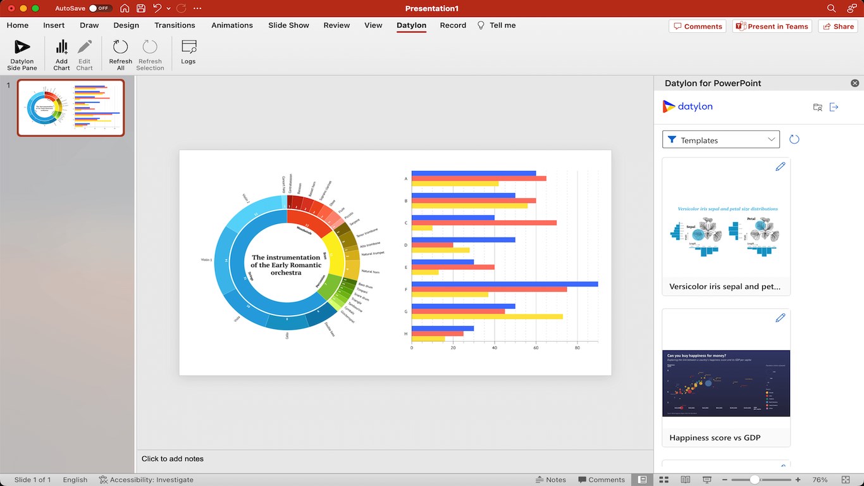Edit the Happiness score template with the pencil icon
The height and width of the screenshot is (486, 864).
coord(780,318)
